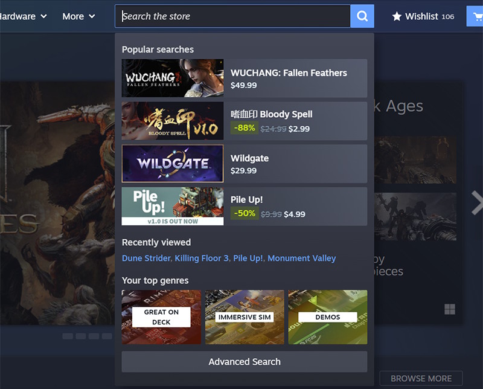Open recently viewed Pile Up! link
Viewport: 483px width, 389px height.
(x=248, y=259)
